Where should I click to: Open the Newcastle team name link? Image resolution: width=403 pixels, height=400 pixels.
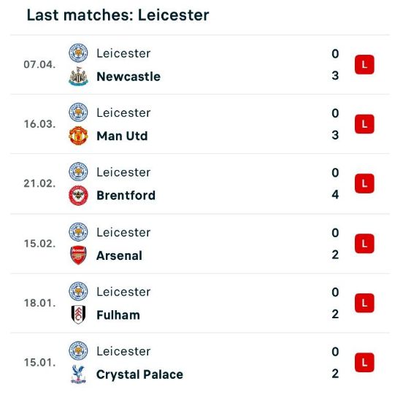[128, 77]
